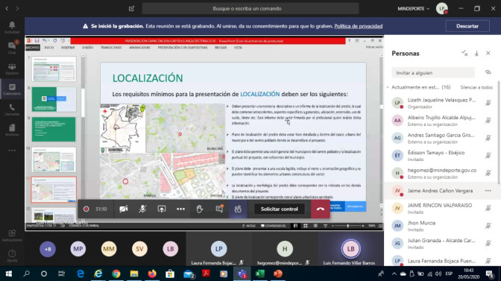Click the MP participant avatar
Screen dimensions: 501x281
78,249
